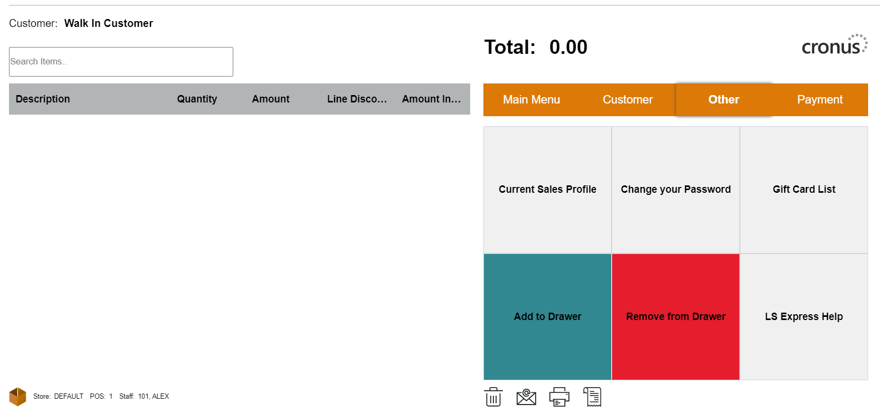Click the orange box icon beside Store

point(17,397)
